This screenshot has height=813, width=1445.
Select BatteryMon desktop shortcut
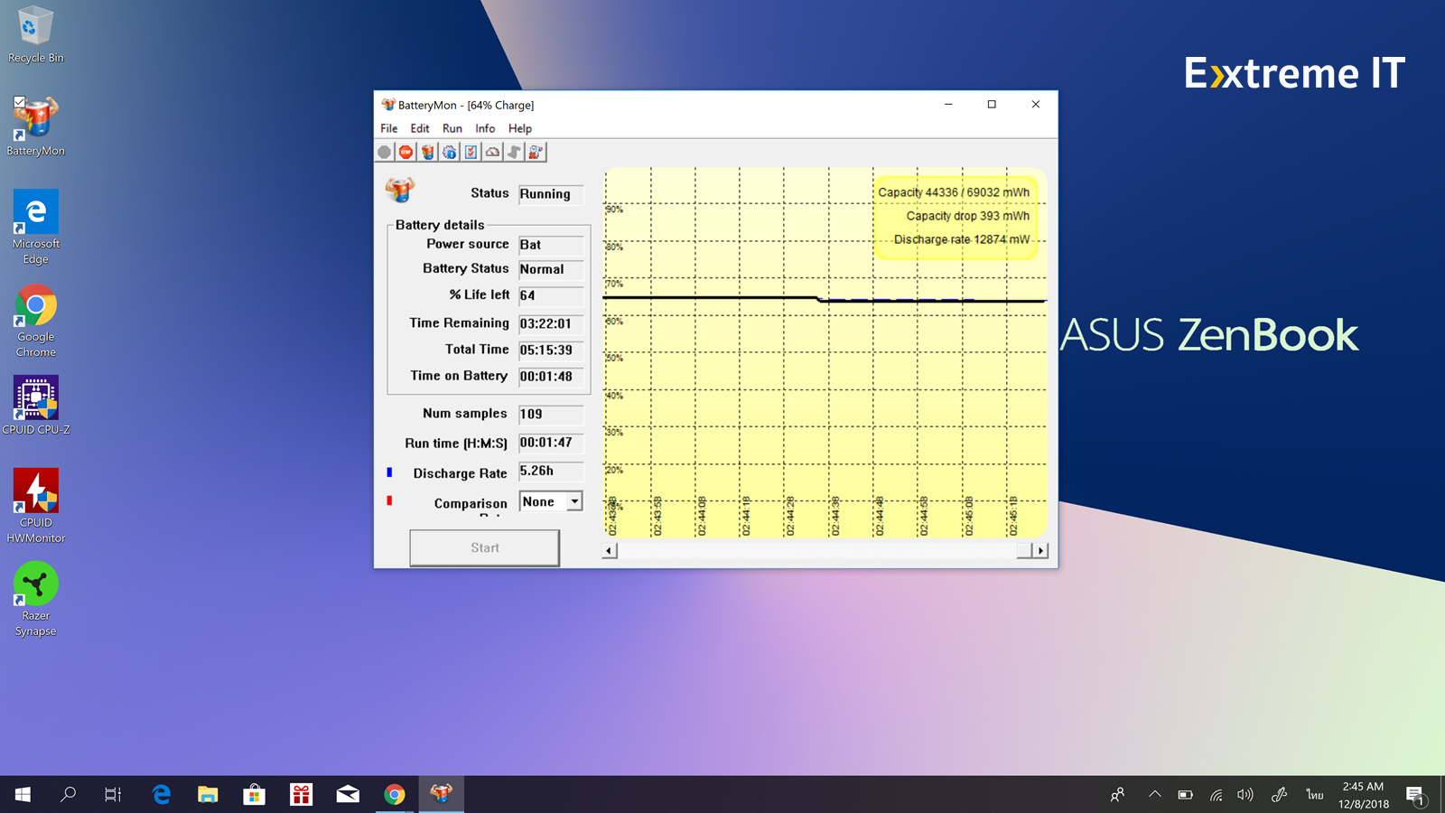coord(36,126)
